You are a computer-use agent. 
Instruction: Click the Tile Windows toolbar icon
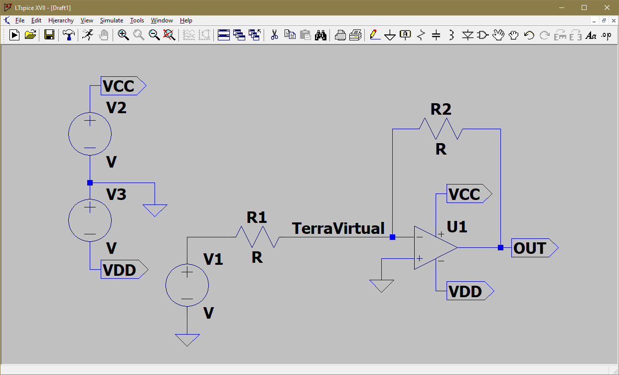click(224, 35)
